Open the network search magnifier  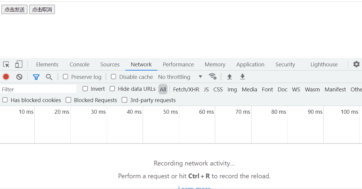pyautogui.click(x=49, y=77)
